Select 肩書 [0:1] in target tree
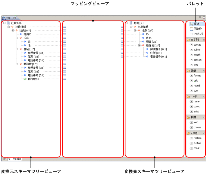This screenshot has height=175, width=207. pyautogui.click(x=152, y=42)
